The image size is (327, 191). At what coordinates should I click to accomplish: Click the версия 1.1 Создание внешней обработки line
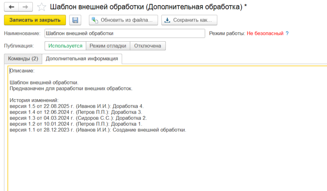pos(98,130)
